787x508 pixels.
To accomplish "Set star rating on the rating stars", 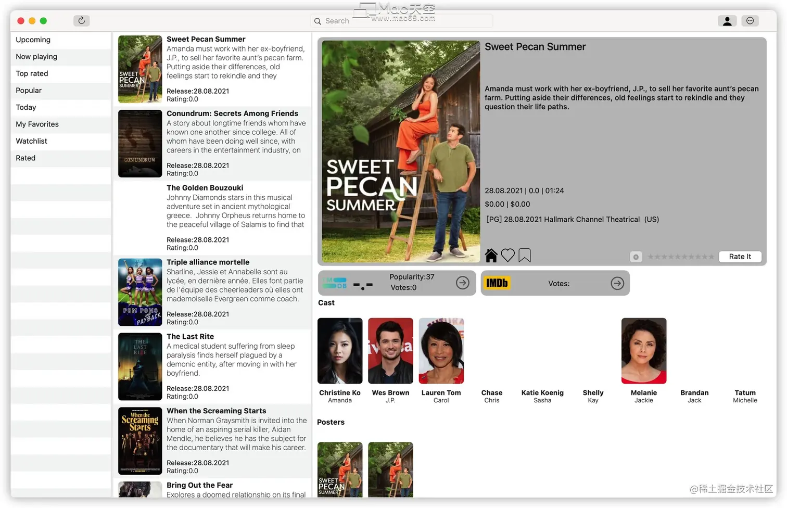I will click(681, 257).
